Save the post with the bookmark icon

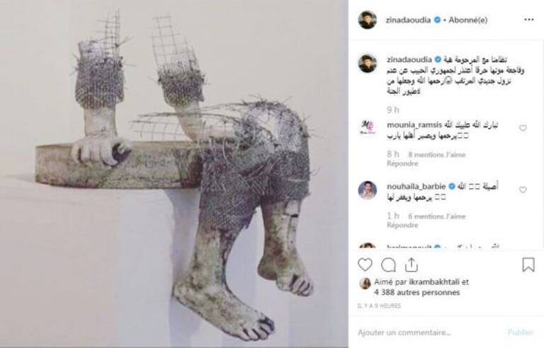(528, 265)
